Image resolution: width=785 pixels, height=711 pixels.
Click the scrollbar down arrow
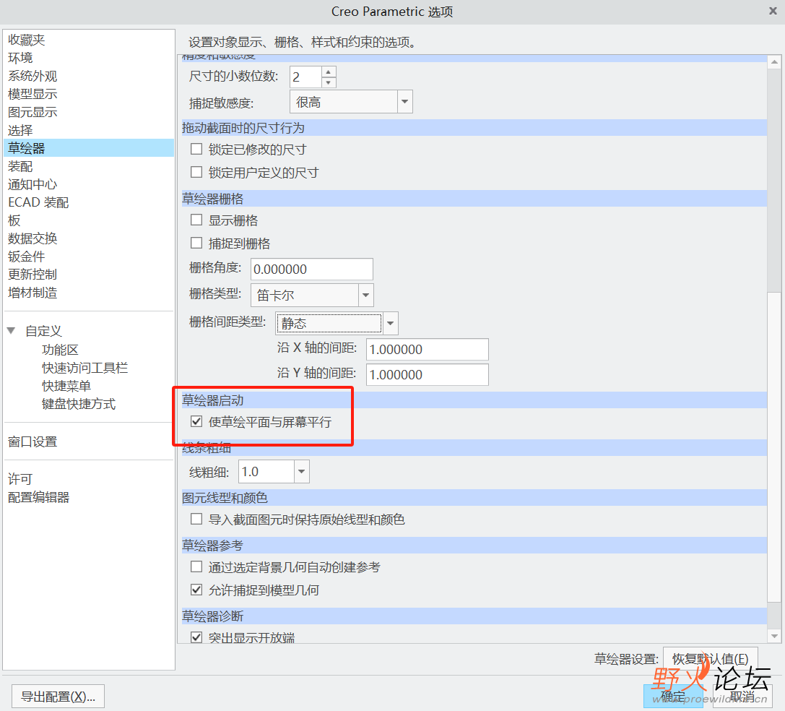tap(774, 636)
